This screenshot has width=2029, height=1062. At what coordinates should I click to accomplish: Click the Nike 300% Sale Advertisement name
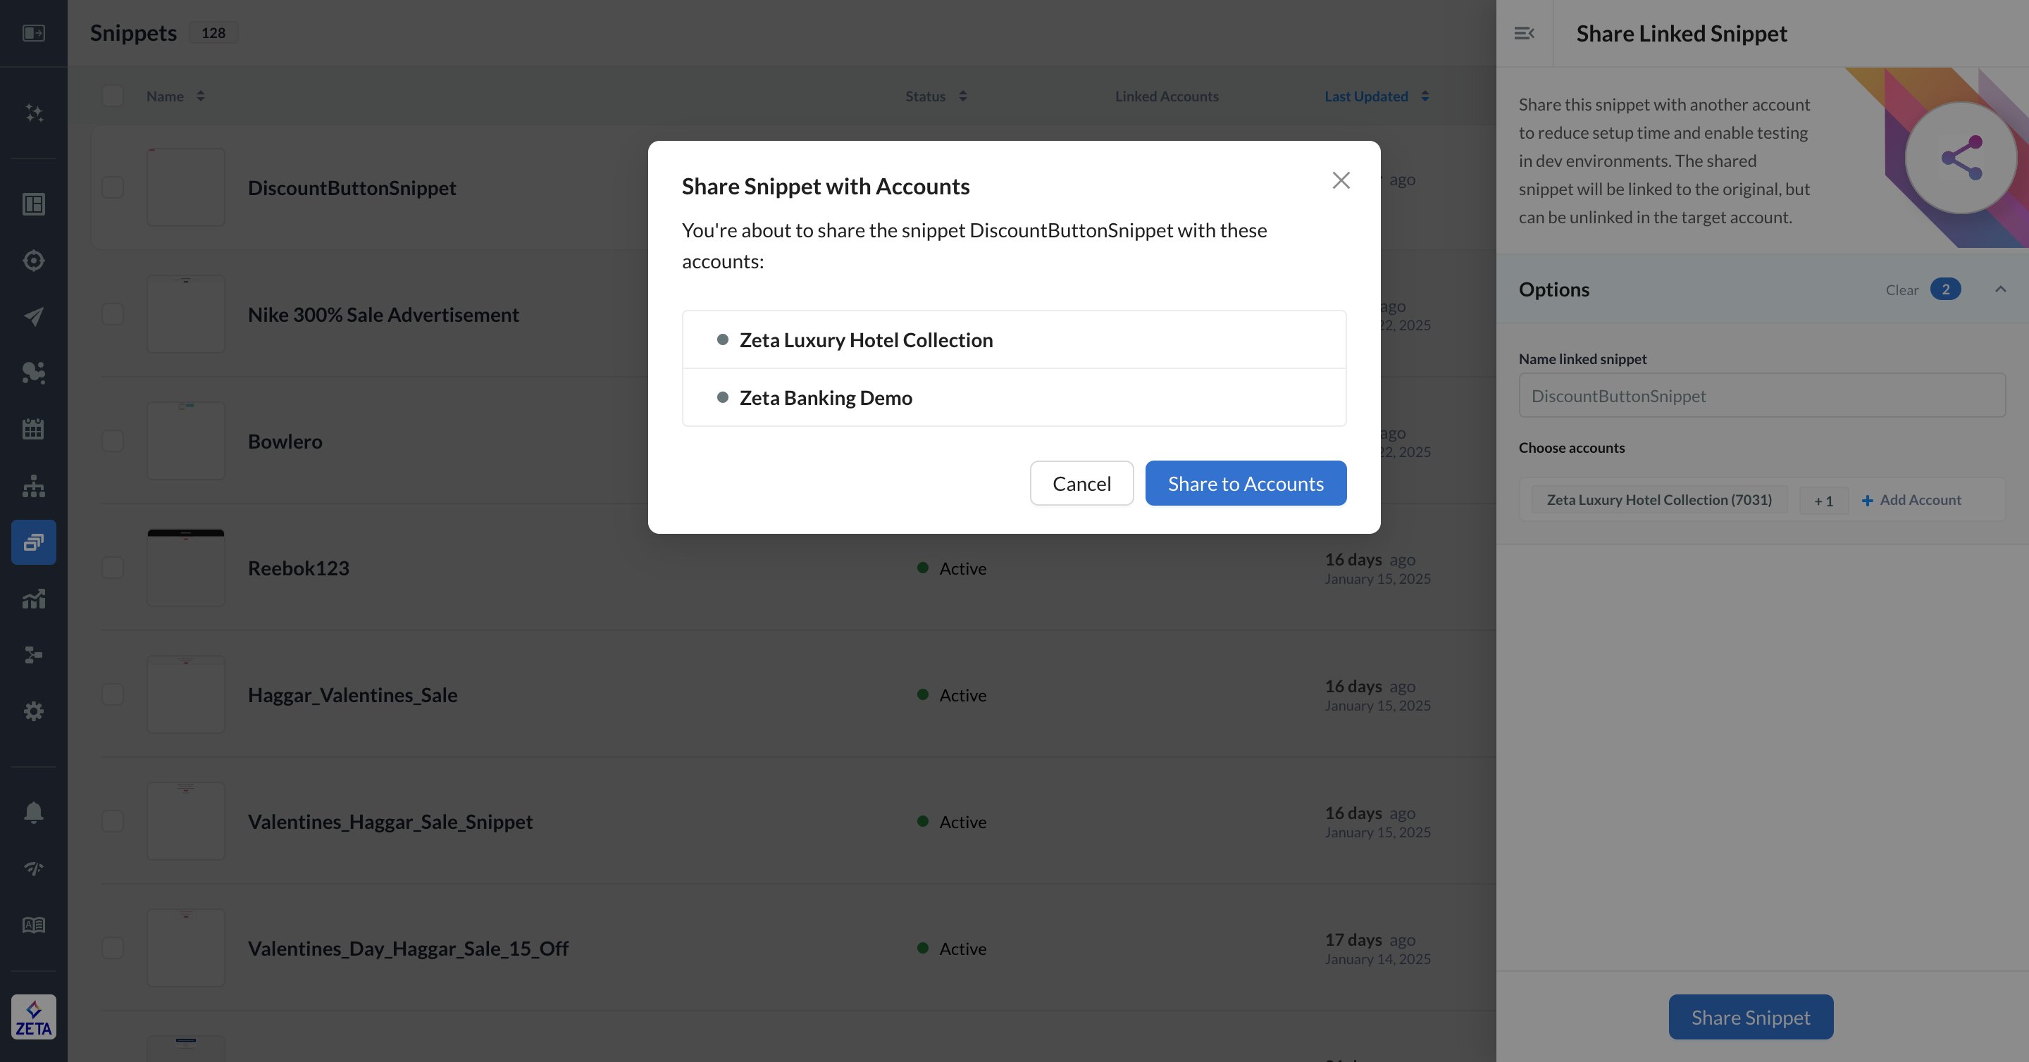coord(383,315)
